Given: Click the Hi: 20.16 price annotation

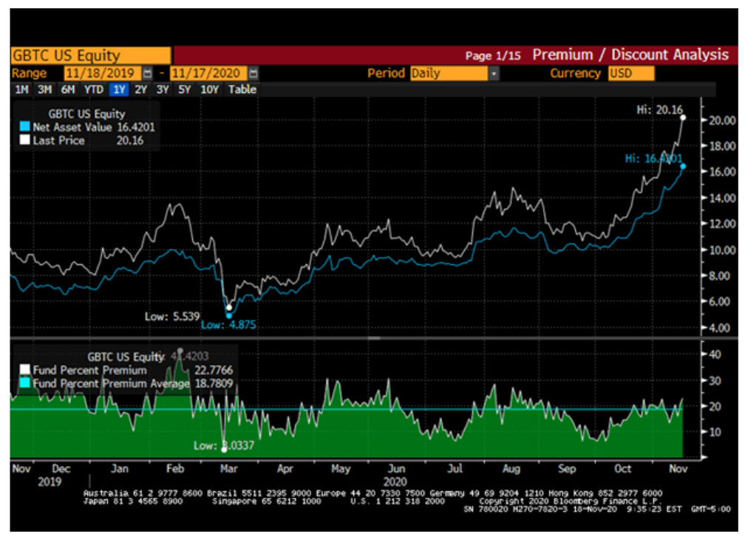Looking at the screenshot, I should [x=660, y=110].
